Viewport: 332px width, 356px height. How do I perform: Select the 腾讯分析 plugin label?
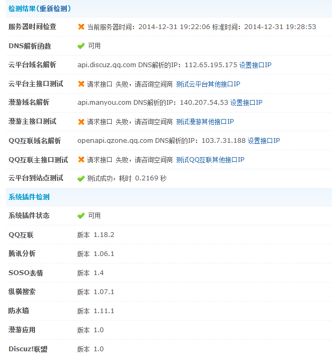click(22, 253)
